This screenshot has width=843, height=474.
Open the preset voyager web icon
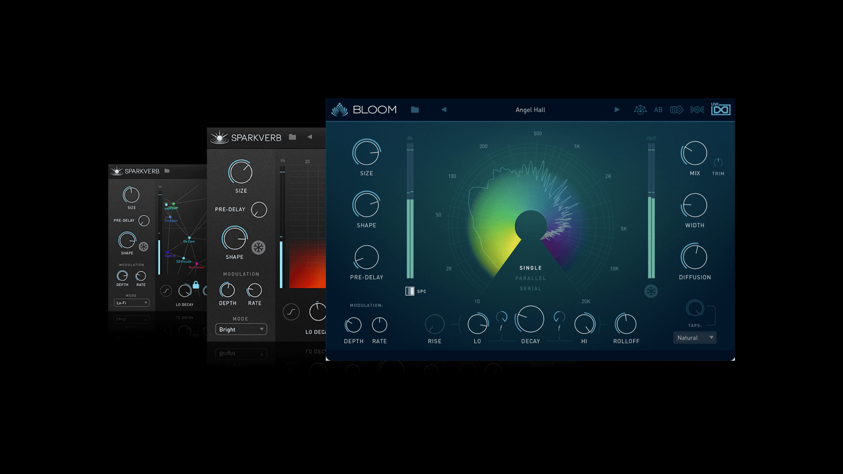click(640, 110)
